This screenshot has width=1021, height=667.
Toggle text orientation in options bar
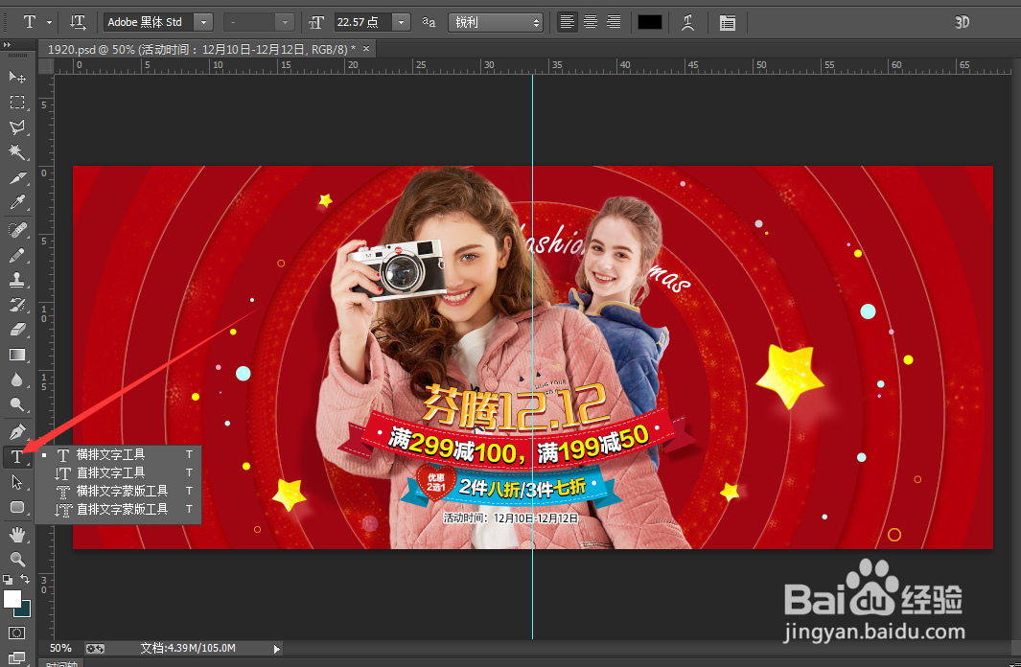[x=78, y=22]
